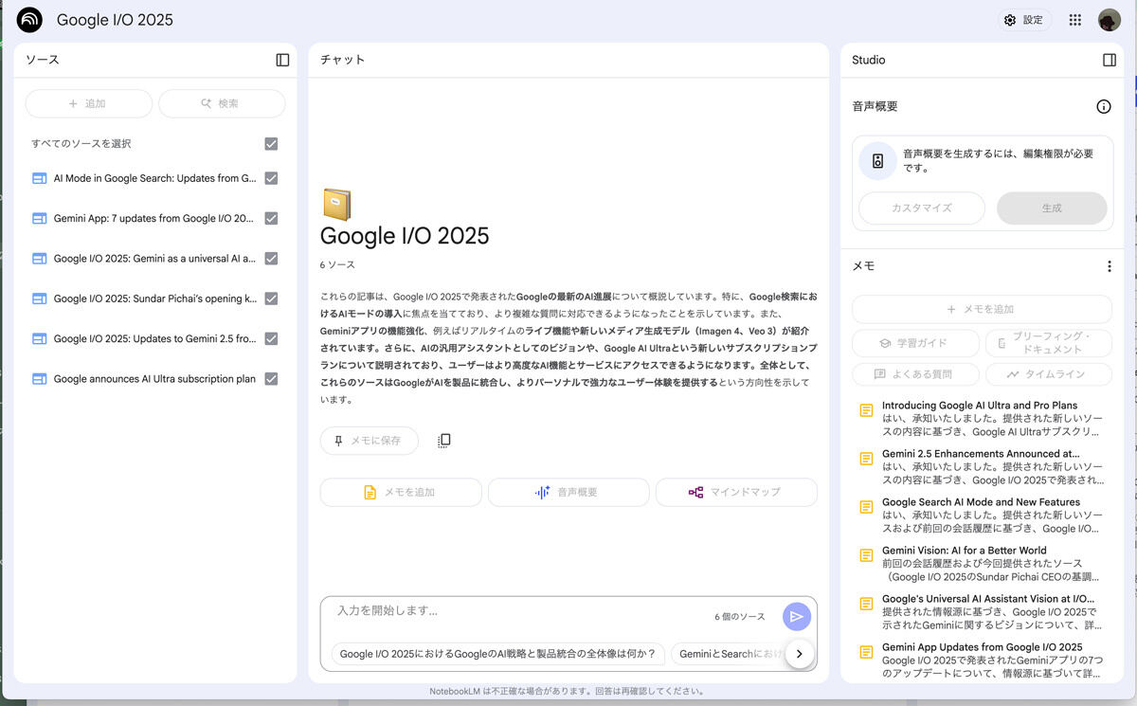Click the 音声概要 button in chat
This screenshot has width=1137, height=706.
[x=568, y=492]
